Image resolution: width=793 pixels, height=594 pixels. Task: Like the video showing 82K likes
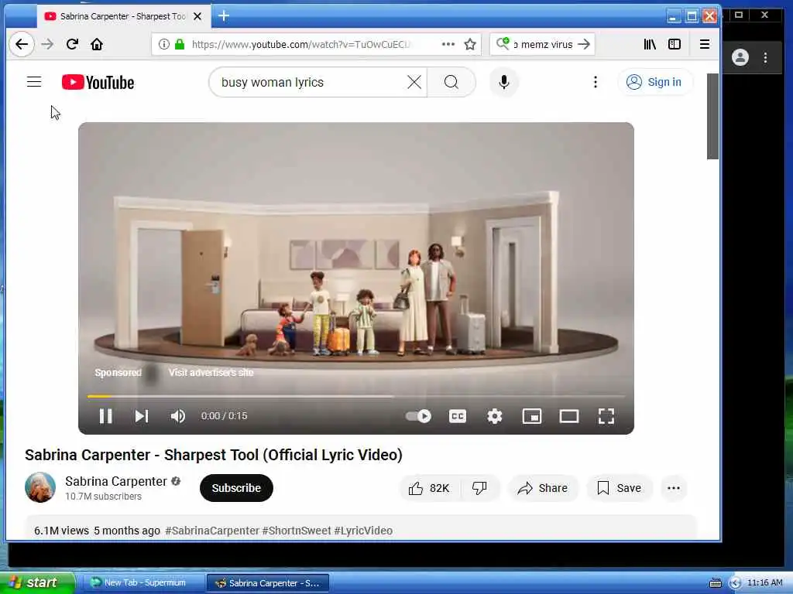point(429,488)
